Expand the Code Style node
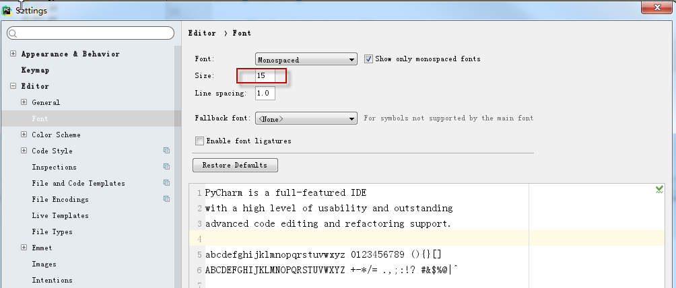 24,151
